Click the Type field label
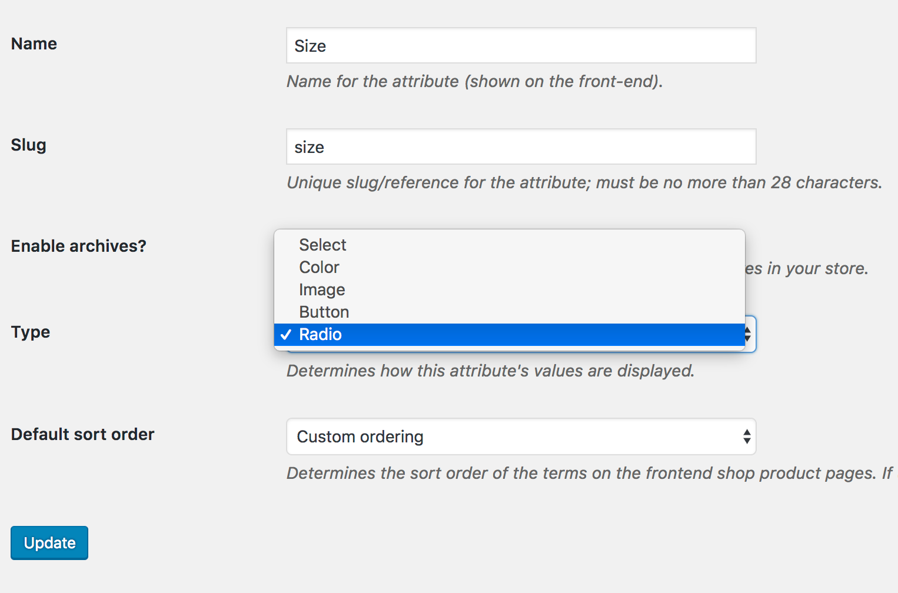 [x=30, y=332]
